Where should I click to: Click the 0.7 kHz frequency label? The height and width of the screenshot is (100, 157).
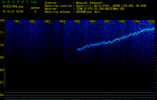pyautogui.click(x=2, y=82)
